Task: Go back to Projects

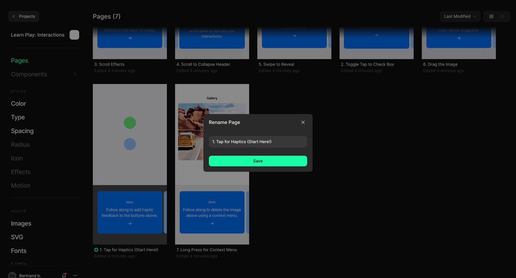Action: pos(24,16)
